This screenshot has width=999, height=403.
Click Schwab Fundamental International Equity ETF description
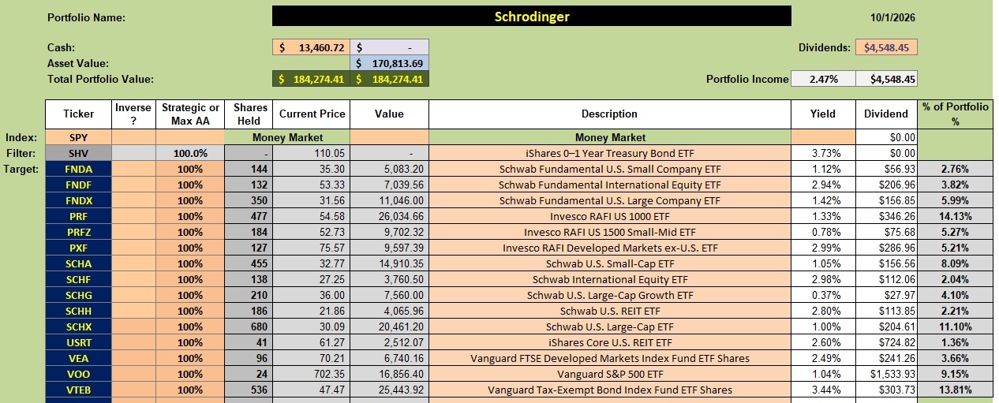pyautogui.click(x=610, y=185)
